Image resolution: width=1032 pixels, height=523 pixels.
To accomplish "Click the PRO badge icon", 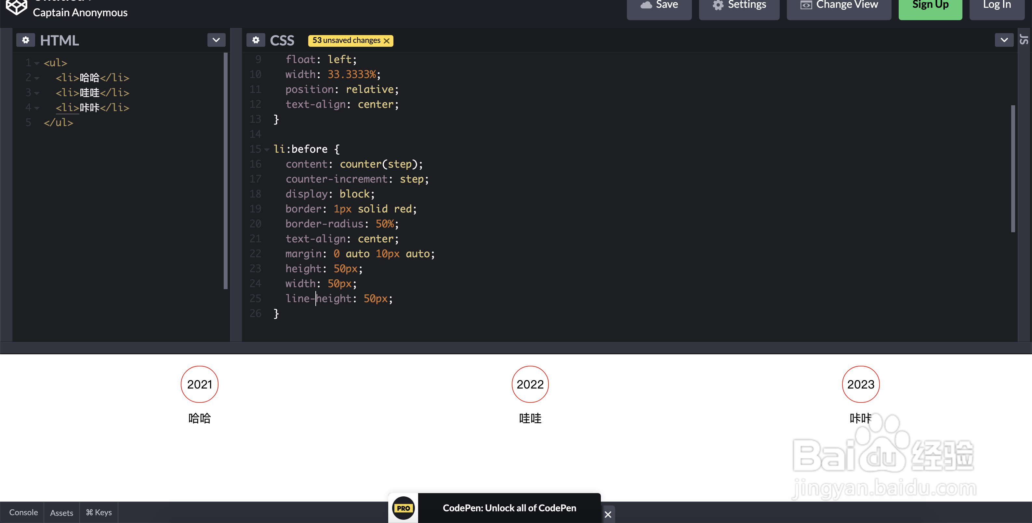I will coord(403,508).
